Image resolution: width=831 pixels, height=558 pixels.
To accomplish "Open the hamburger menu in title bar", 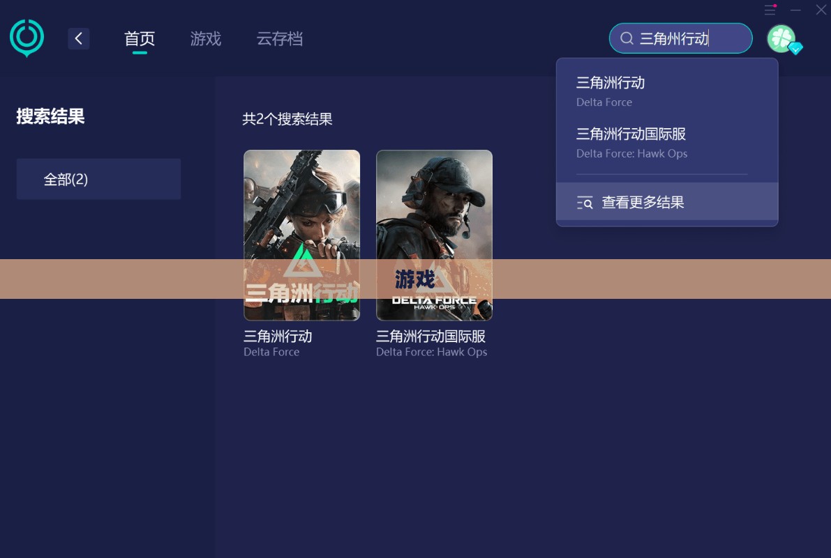I will coord(770,10).
